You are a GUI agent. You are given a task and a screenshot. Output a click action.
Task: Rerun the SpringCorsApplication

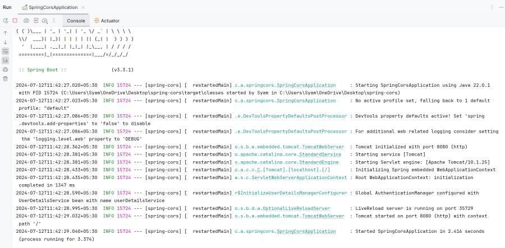[x=6, y=21]
